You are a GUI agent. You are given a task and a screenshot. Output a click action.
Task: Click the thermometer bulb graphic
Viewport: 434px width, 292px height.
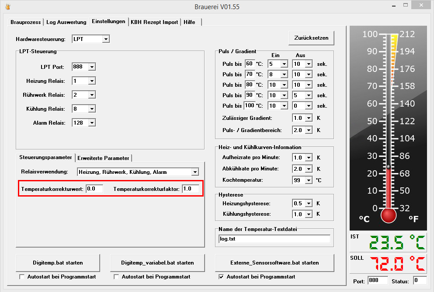(x=388, y=215)
